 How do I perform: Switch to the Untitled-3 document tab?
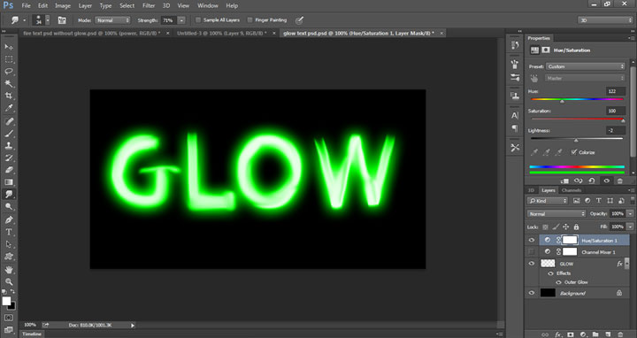(222, 34)
